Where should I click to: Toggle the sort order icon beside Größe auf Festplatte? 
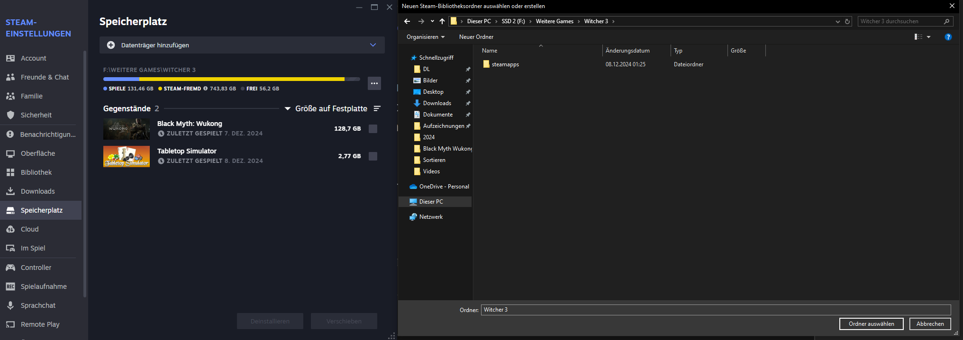(x=377, y=108)
